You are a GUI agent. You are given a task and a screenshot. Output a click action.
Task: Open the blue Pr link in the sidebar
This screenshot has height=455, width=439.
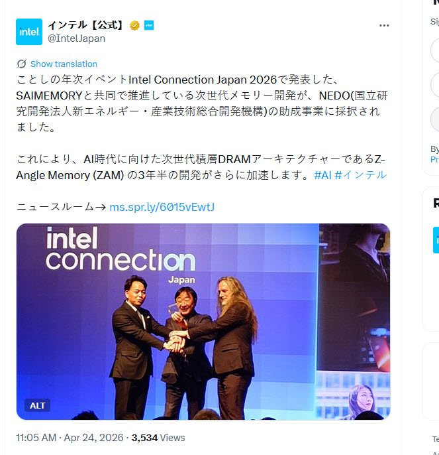[x=434, y=159]
